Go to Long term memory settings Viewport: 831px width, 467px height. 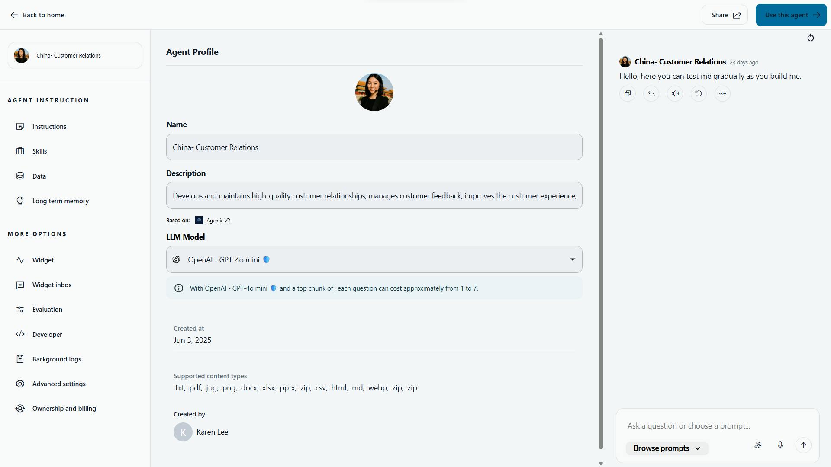(x=61, y=201)
